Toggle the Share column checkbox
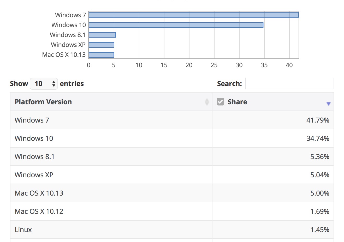 [x=220, y=102]
